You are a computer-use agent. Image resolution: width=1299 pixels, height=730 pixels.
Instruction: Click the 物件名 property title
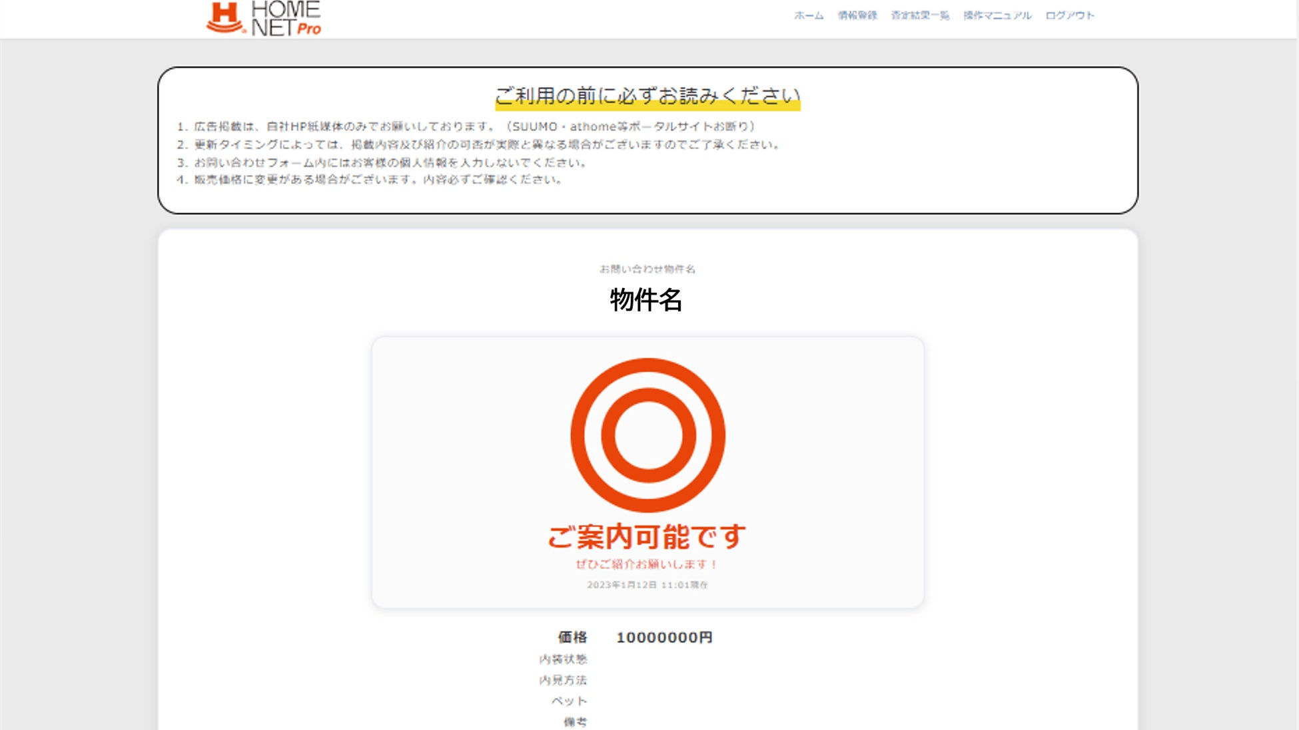tap(646, 300)
